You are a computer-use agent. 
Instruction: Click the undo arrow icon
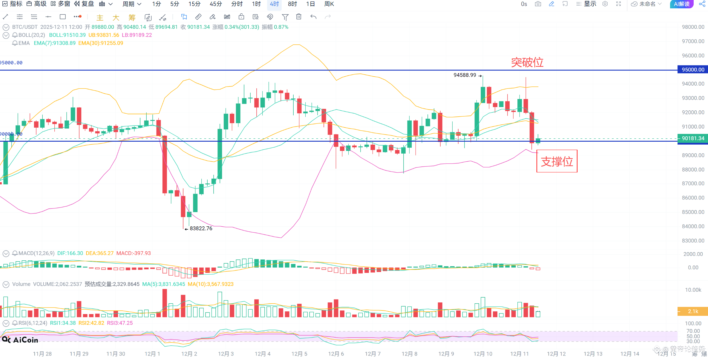[x=313, y=17]
